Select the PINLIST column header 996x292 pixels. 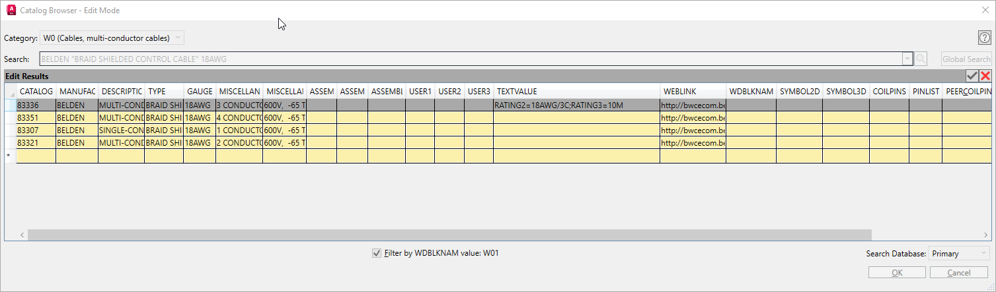point(925,92)
